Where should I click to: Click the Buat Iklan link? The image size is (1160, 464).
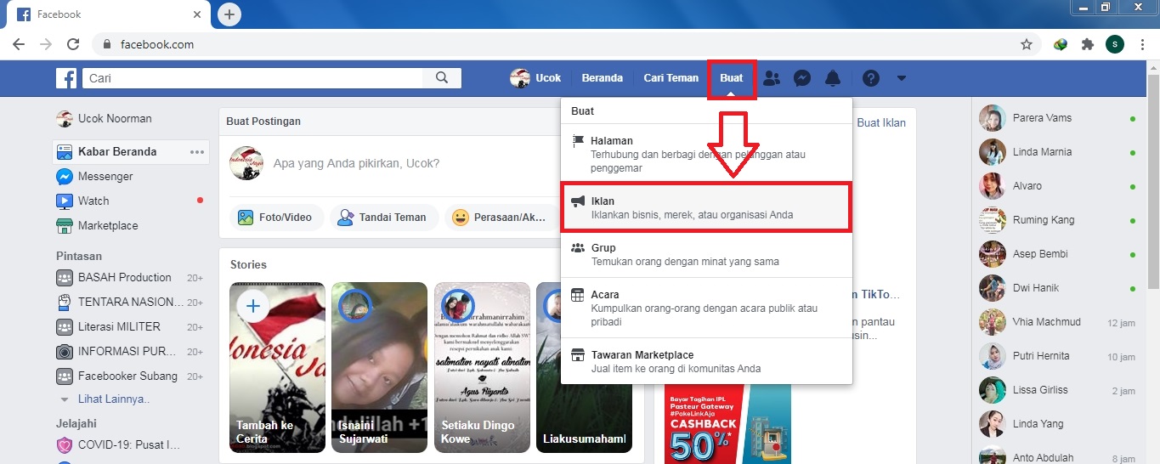point(881,122)
